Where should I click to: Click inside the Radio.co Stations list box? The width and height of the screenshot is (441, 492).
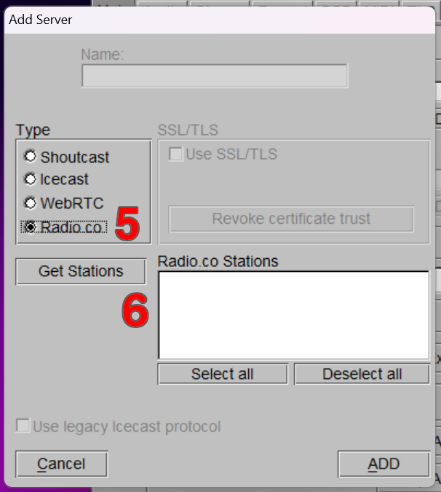[293, 315]
